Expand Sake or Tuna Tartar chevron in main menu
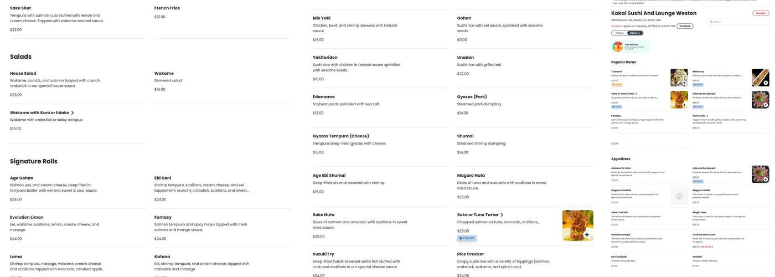The height and width of the screenshot is (277, 775). [x=502, y=215]
